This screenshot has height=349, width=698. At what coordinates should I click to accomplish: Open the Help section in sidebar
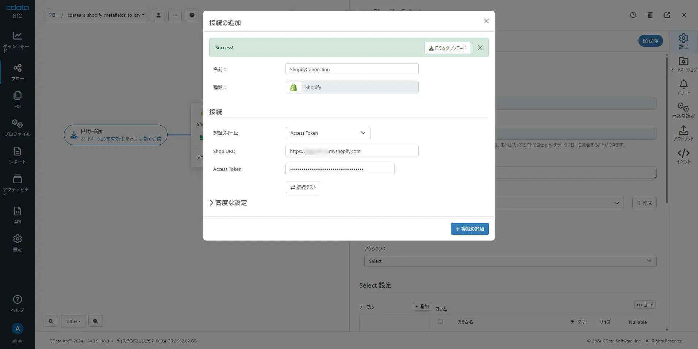tap(17, 304)
